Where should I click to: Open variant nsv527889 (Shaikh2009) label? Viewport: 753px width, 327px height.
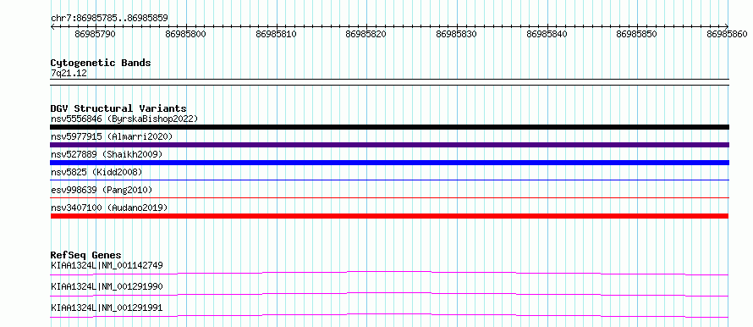(x=107, y=154)
